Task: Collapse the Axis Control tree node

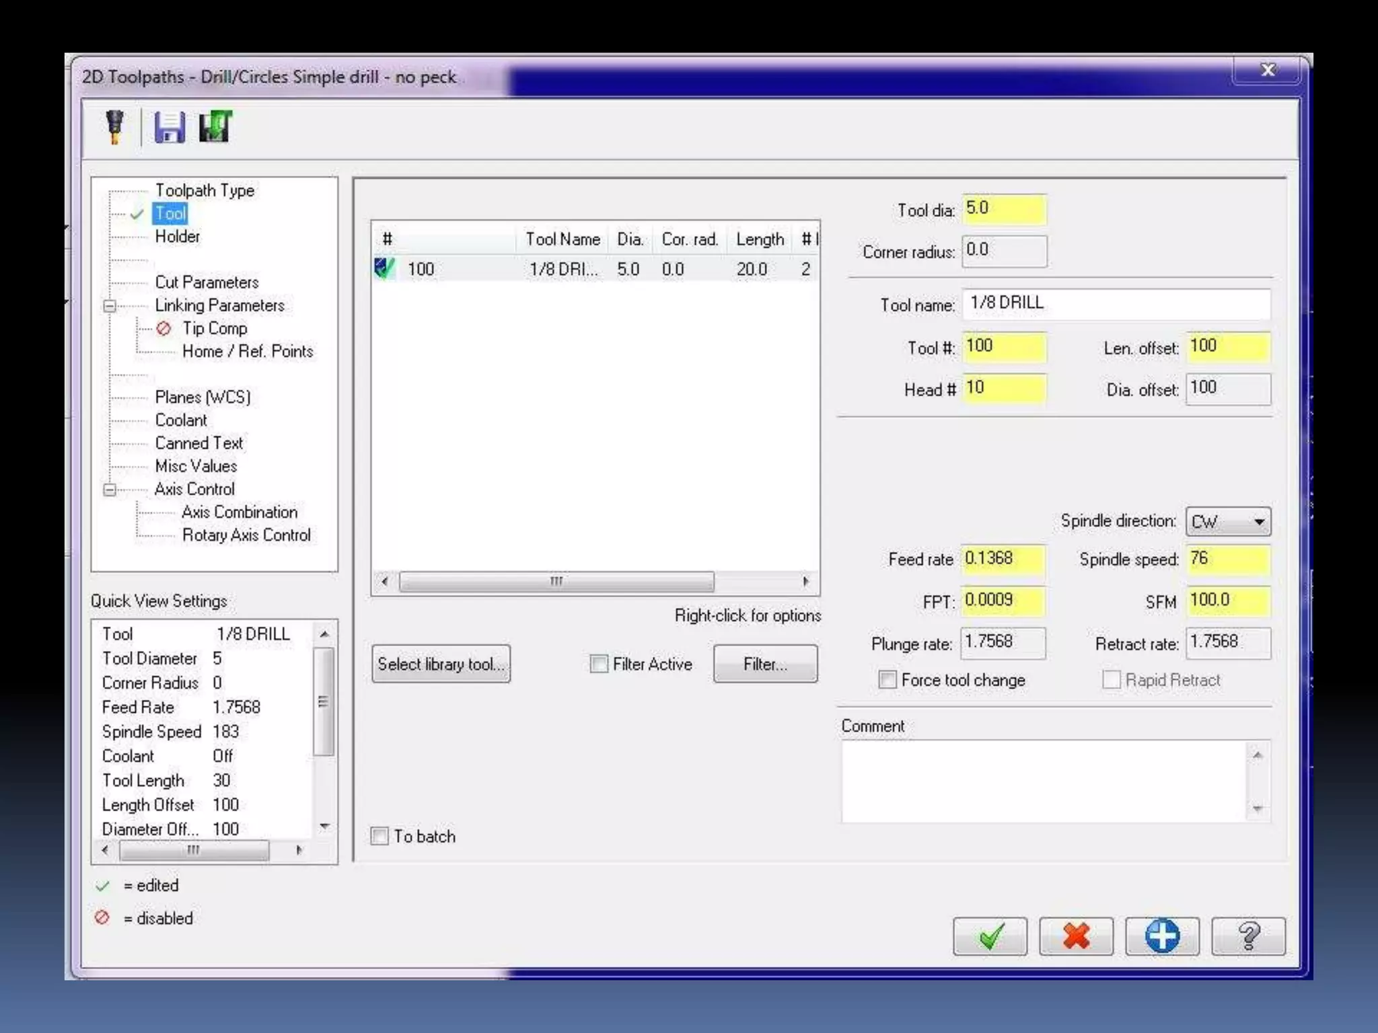Action: (x=110, y=490)
